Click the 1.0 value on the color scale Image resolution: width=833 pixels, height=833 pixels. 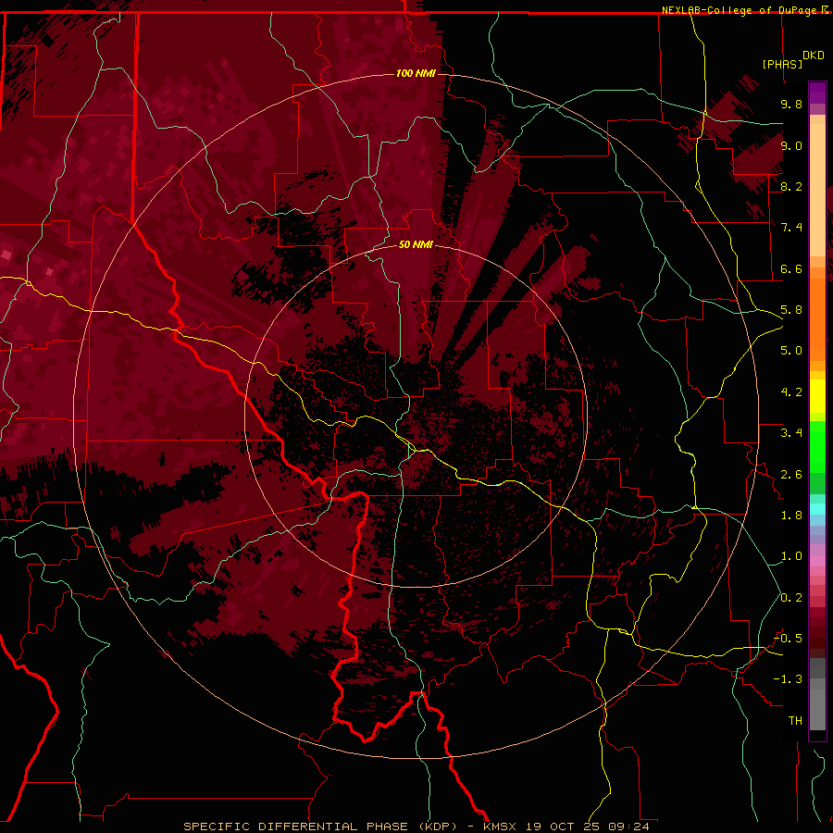pos(791,556)
